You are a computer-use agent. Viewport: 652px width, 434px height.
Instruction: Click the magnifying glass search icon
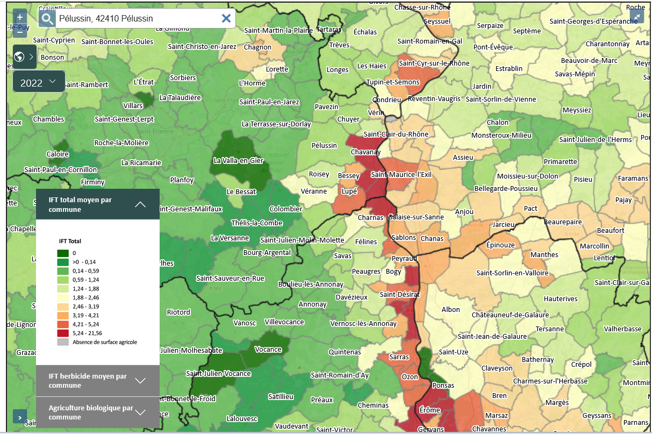tap(47, 19)
